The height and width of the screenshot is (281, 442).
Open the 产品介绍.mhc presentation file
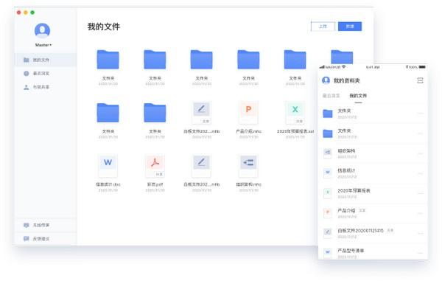[248, 113]
